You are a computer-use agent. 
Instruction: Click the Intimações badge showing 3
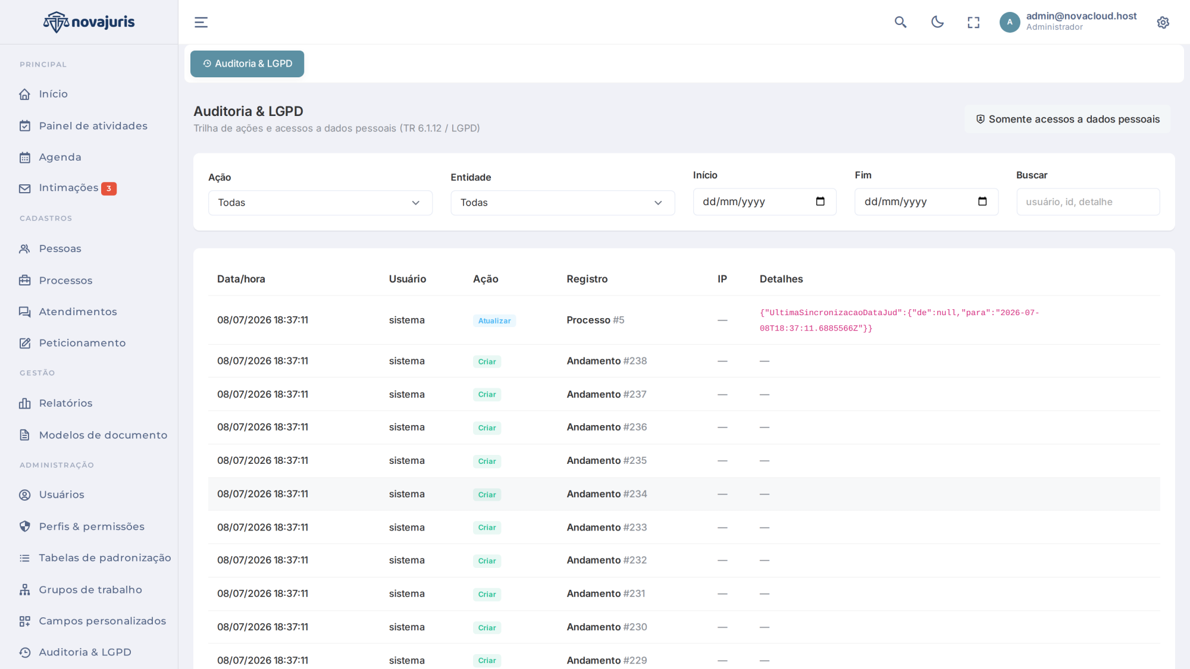[109, 189]
